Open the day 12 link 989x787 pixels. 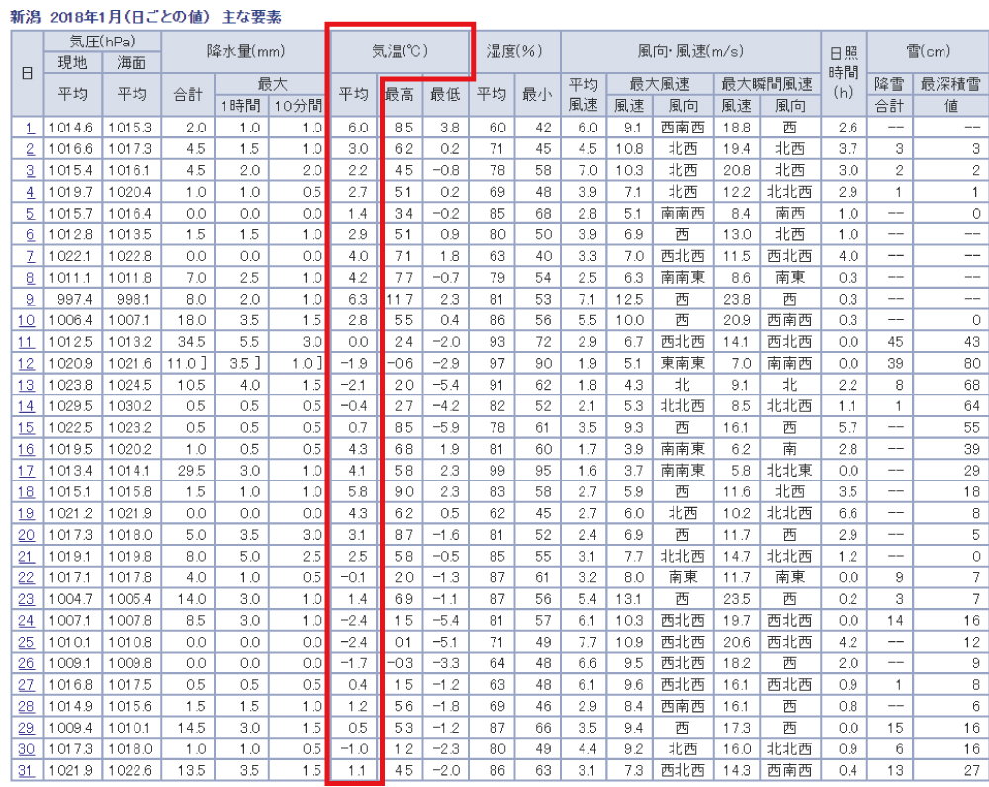[x=30, y=363]
